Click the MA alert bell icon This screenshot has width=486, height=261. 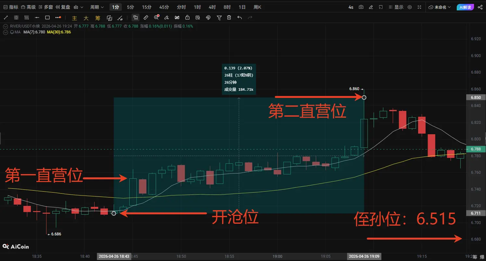pyautogui.click(x=12, y=32)
